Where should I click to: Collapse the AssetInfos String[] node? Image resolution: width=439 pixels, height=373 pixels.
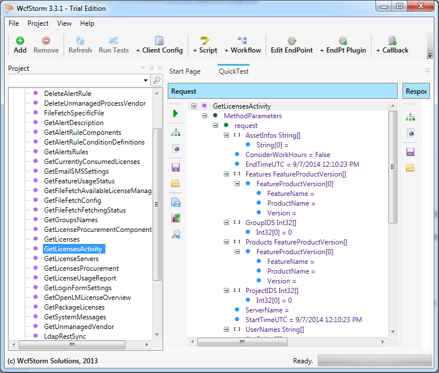pos(226,135)
